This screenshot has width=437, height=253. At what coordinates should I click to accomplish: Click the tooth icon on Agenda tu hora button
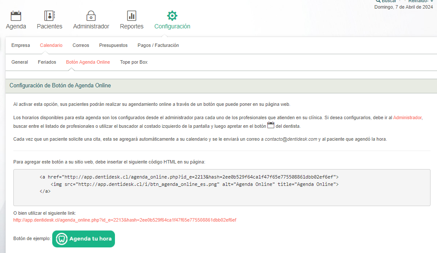(x=62, y=239)
